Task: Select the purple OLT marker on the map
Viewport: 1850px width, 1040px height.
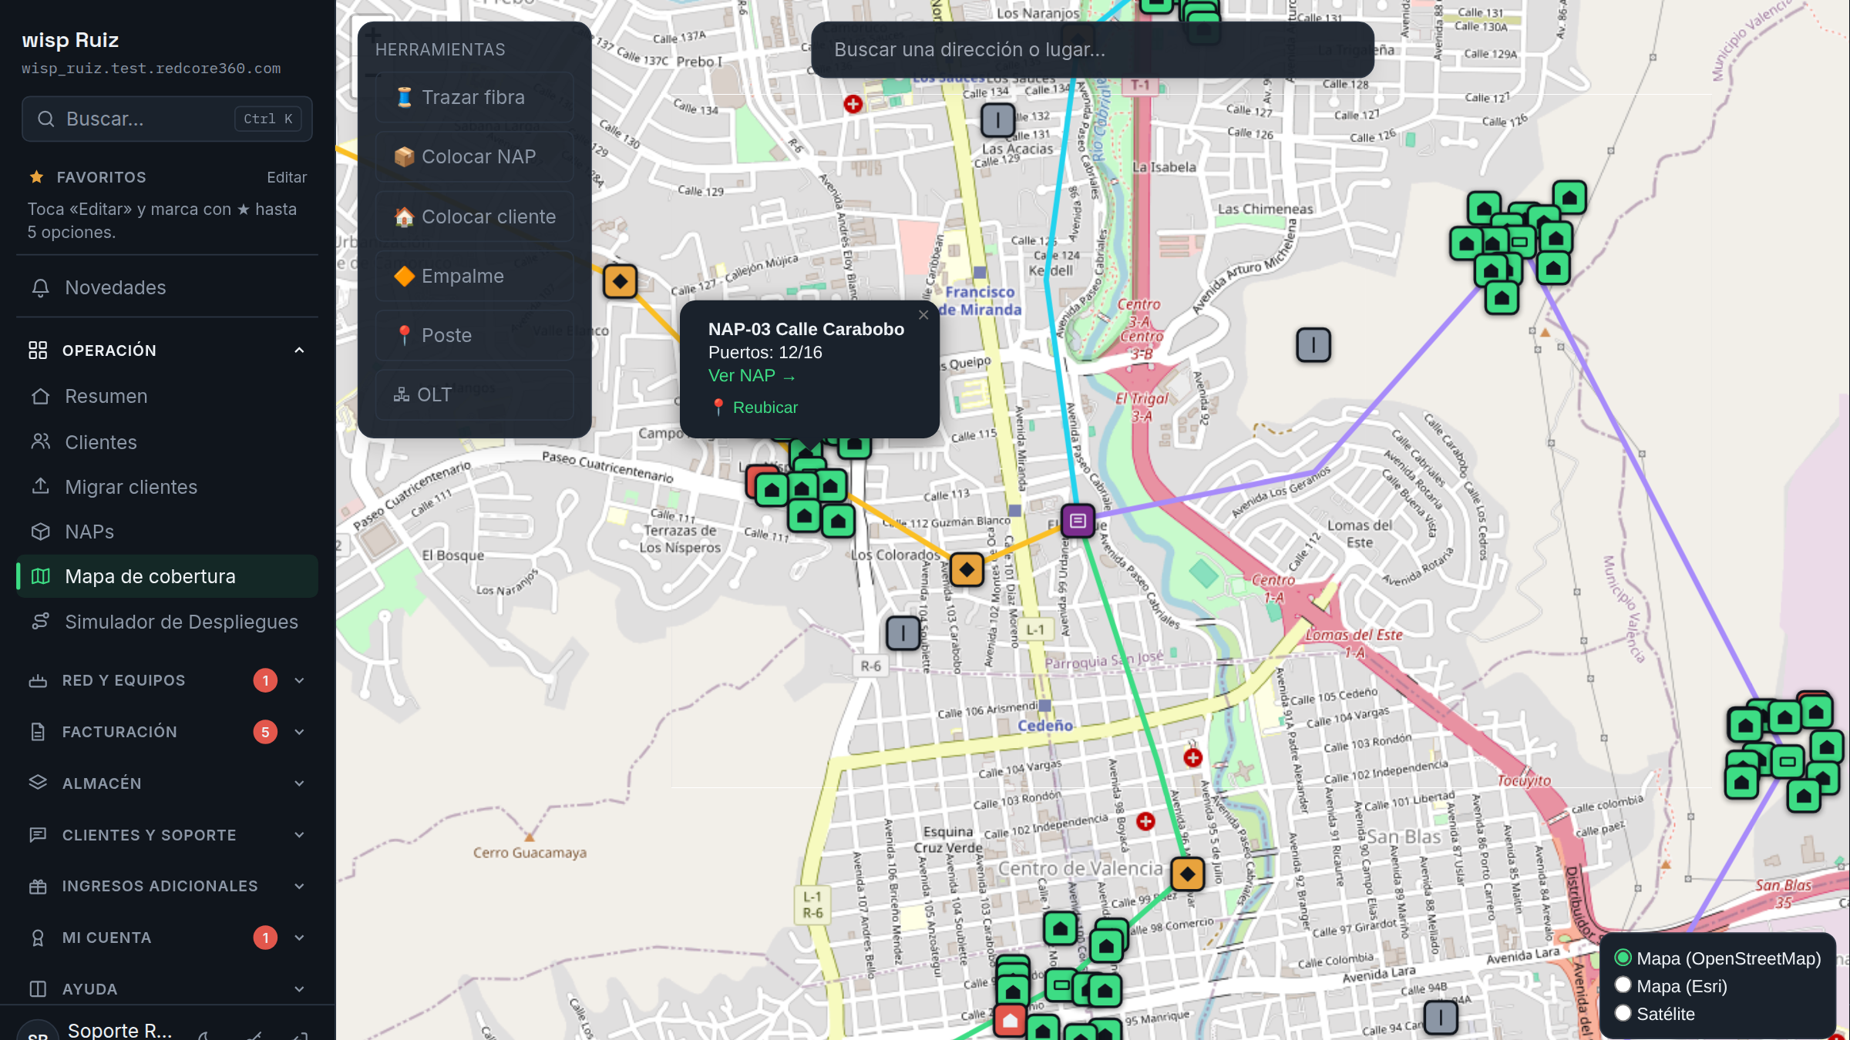Action: click(x=1078, y=522)
